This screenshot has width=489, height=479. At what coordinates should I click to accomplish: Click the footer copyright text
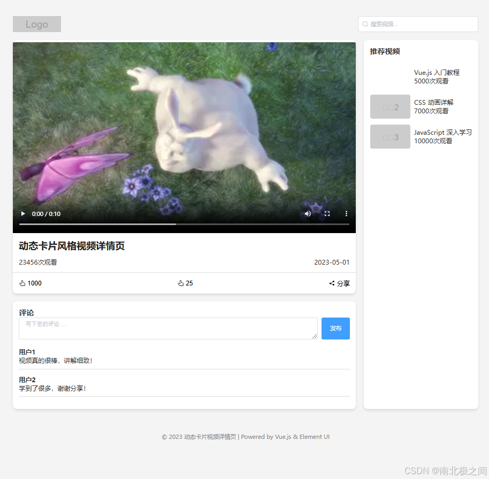coord(246,437)
